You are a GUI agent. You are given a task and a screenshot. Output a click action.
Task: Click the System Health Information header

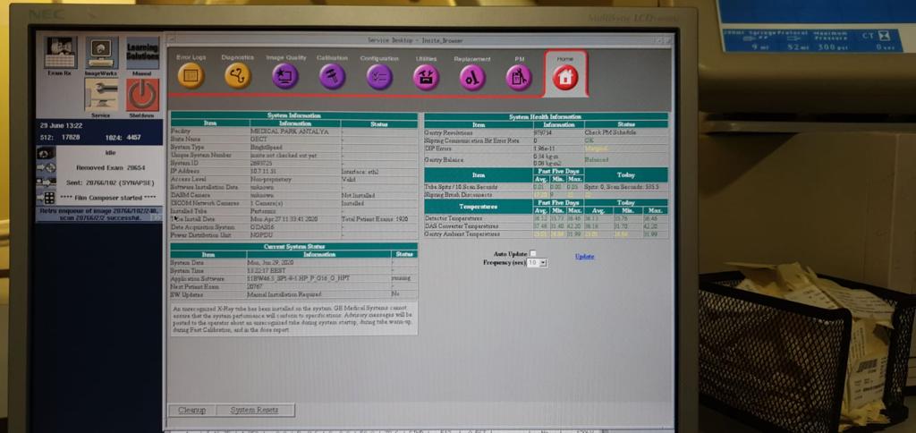[546, 117]
